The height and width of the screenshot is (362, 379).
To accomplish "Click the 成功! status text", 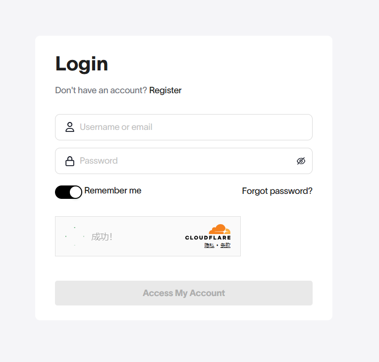I will point(102,237).
